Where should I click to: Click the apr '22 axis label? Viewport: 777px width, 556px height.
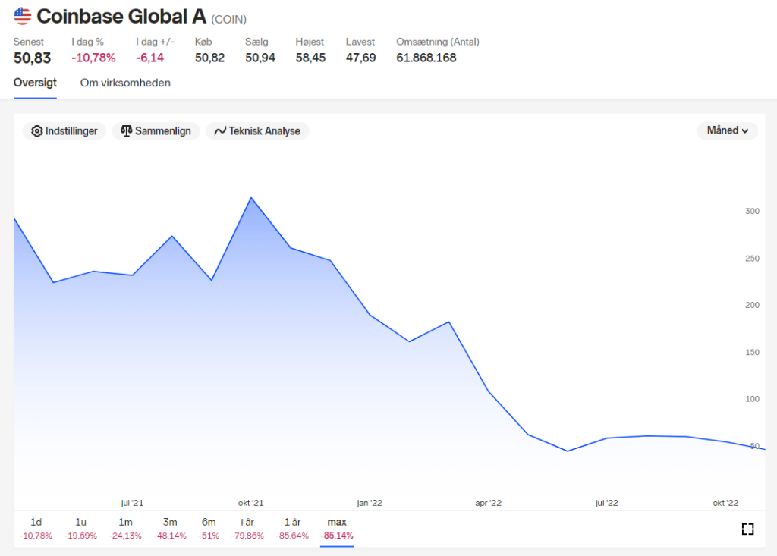(488, 503)
